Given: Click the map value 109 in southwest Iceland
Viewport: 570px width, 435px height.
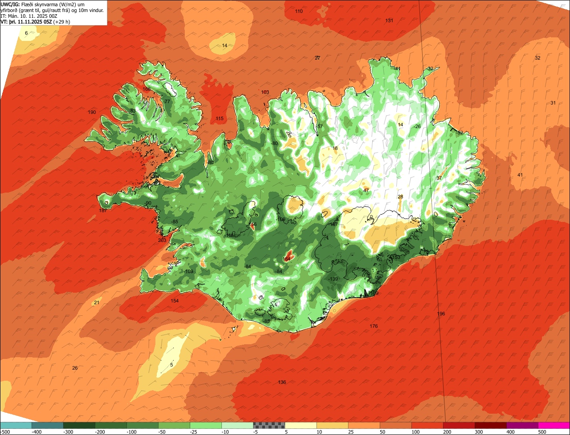Looking at the screenshot, I should pos(189,271).
